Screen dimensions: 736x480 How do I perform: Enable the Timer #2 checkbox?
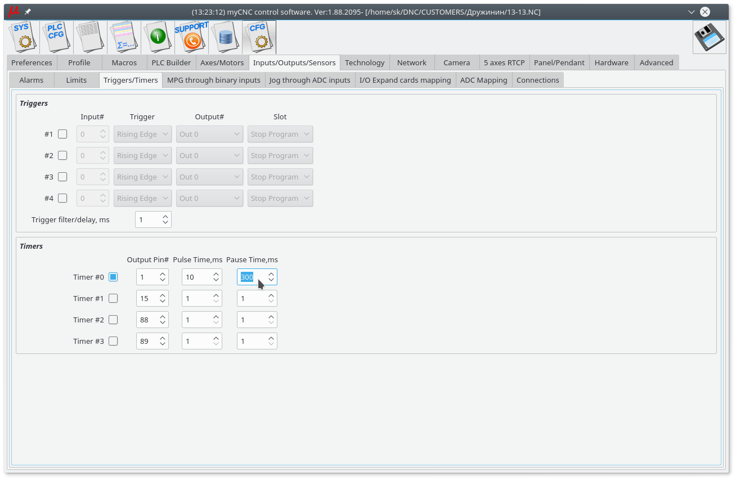pos(113,320)
